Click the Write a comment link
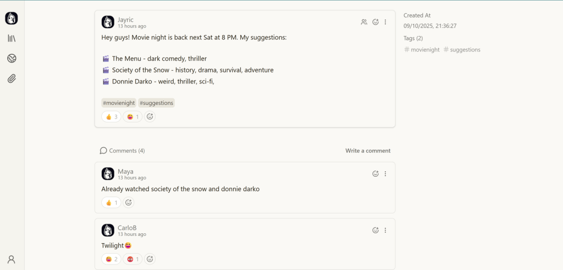Screen dimensions: 563x270 pyautogui.click(x=368, y=150)
